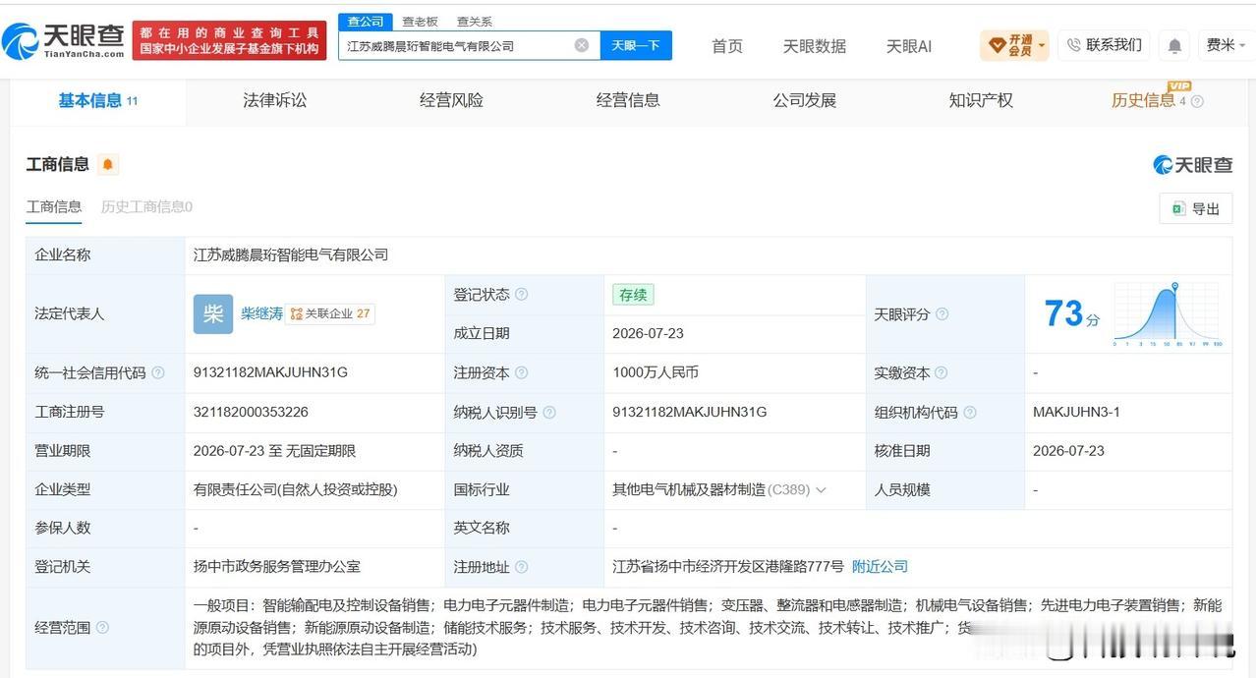Click the 存续 status tag
The width and height of the screenshot is (1256, 678).
click(633, 295)
